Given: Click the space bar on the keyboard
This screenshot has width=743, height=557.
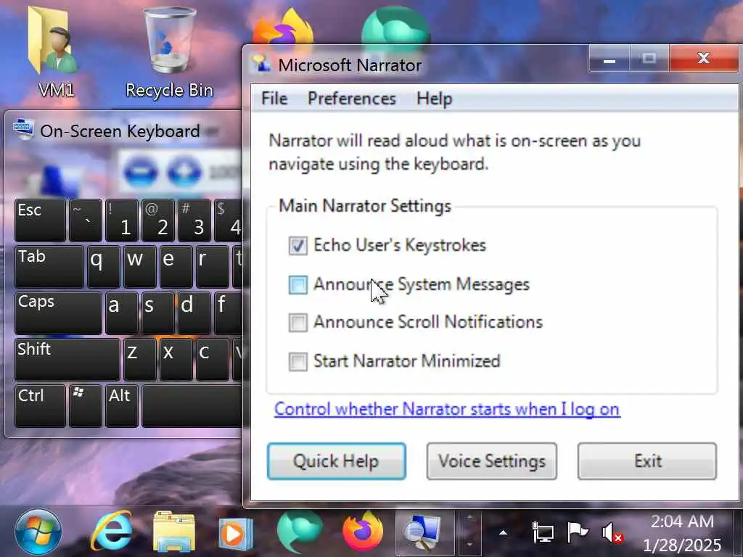Looking at the screenshot, I should pos(192,406).
